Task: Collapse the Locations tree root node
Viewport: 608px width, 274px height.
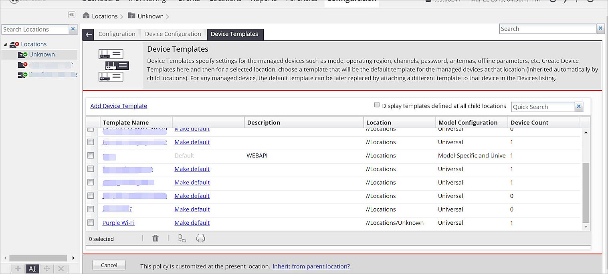Action: [x=5, y=44]
